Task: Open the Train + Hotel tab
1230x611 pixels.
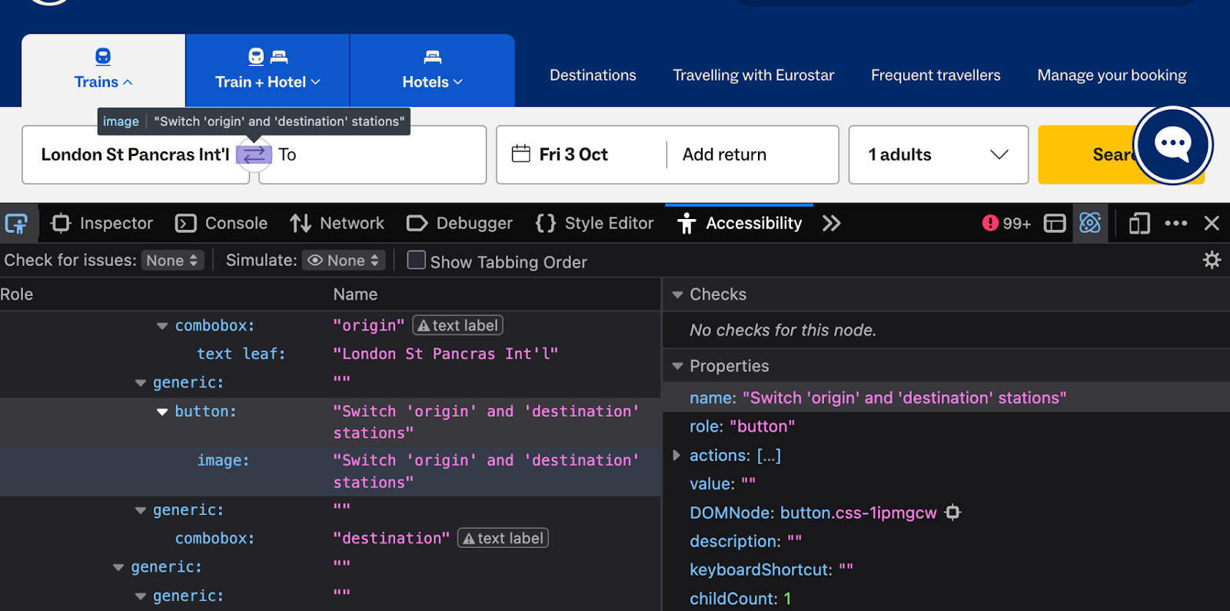Action: pyautogui.click(x=268, y=70)
